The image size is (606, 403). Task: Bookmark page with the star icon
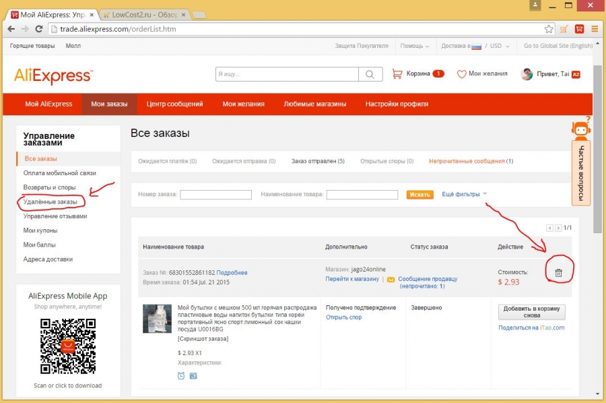pyautogui.click(x=548, y=29)
